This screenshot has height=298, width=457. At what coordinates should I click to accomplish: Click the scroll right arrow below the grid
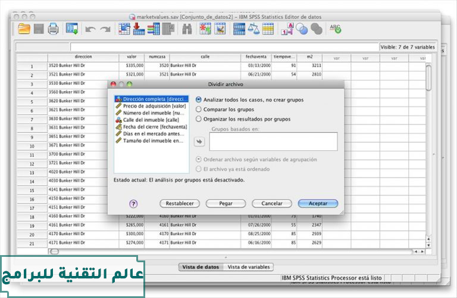[x=422, y=252]
